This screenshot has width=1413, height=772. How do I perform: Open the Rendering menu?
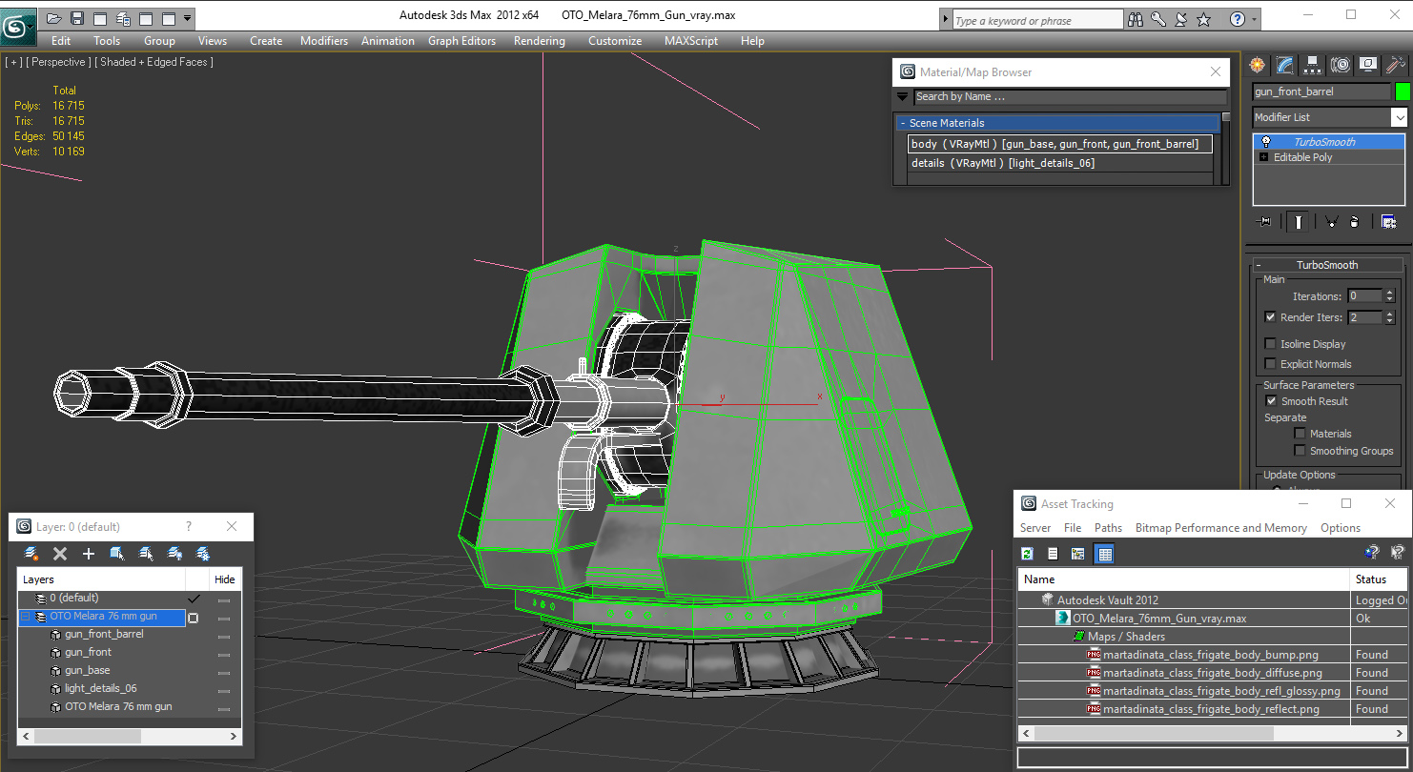tap(539, 41)
